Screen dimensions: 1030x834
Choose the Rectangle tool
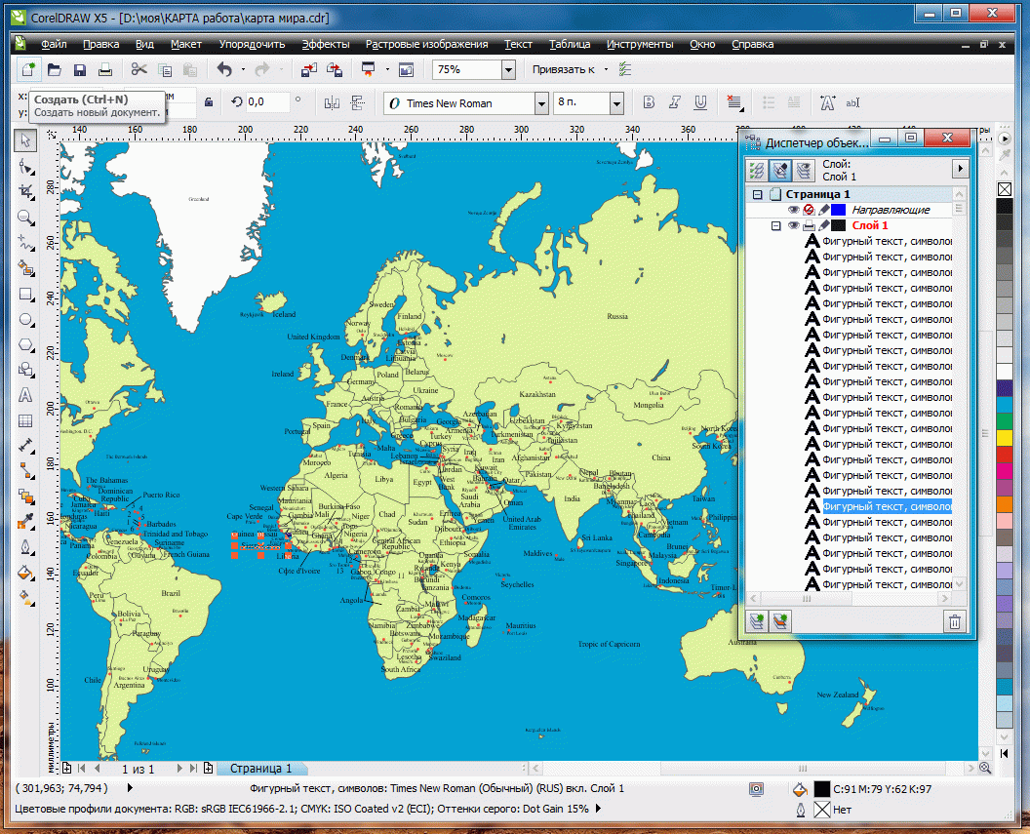(26, 294)
